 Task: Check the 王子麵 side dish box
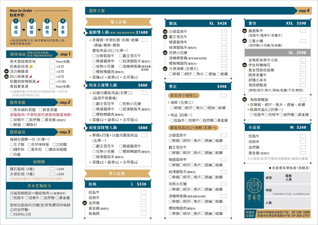pyautogui.click(x=12, y=144)
